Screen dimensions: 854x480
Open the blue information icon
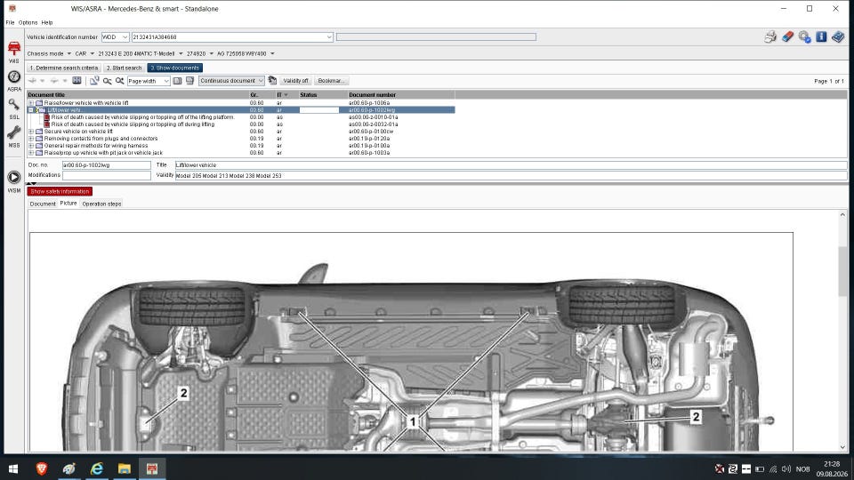click(821, 37)
